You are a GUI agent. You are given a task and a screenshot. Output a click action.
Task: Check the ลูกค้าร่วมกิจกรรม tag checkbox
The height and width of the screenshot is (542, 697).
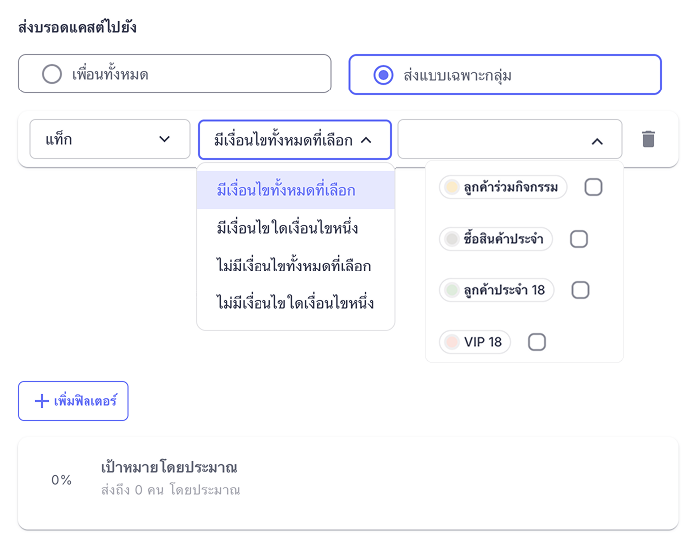(593, 187)
